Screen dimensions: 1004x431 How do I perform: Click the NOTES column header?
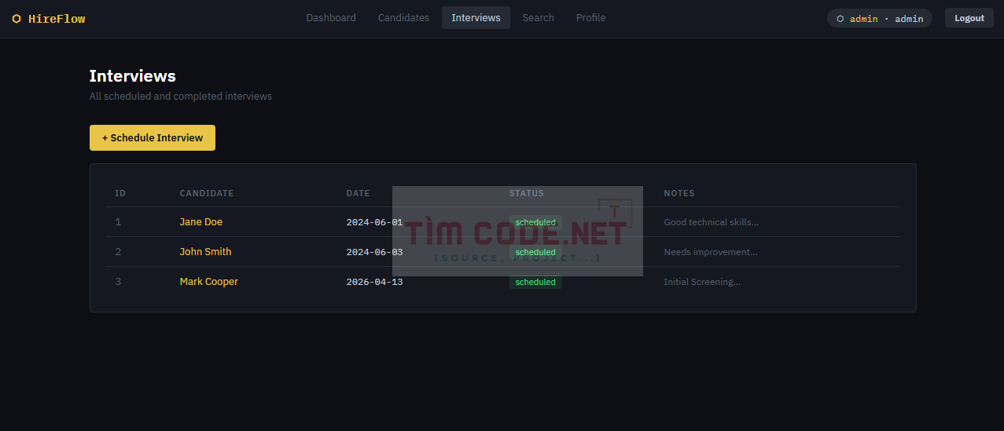tap(679, 193)
